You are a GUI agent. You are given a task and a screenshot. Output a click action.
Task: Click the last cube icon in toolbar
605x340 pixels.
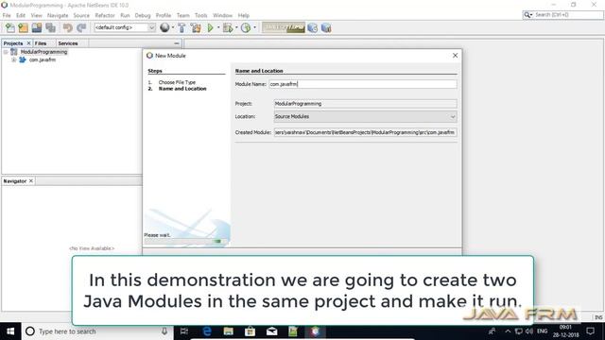click(326, 27)
